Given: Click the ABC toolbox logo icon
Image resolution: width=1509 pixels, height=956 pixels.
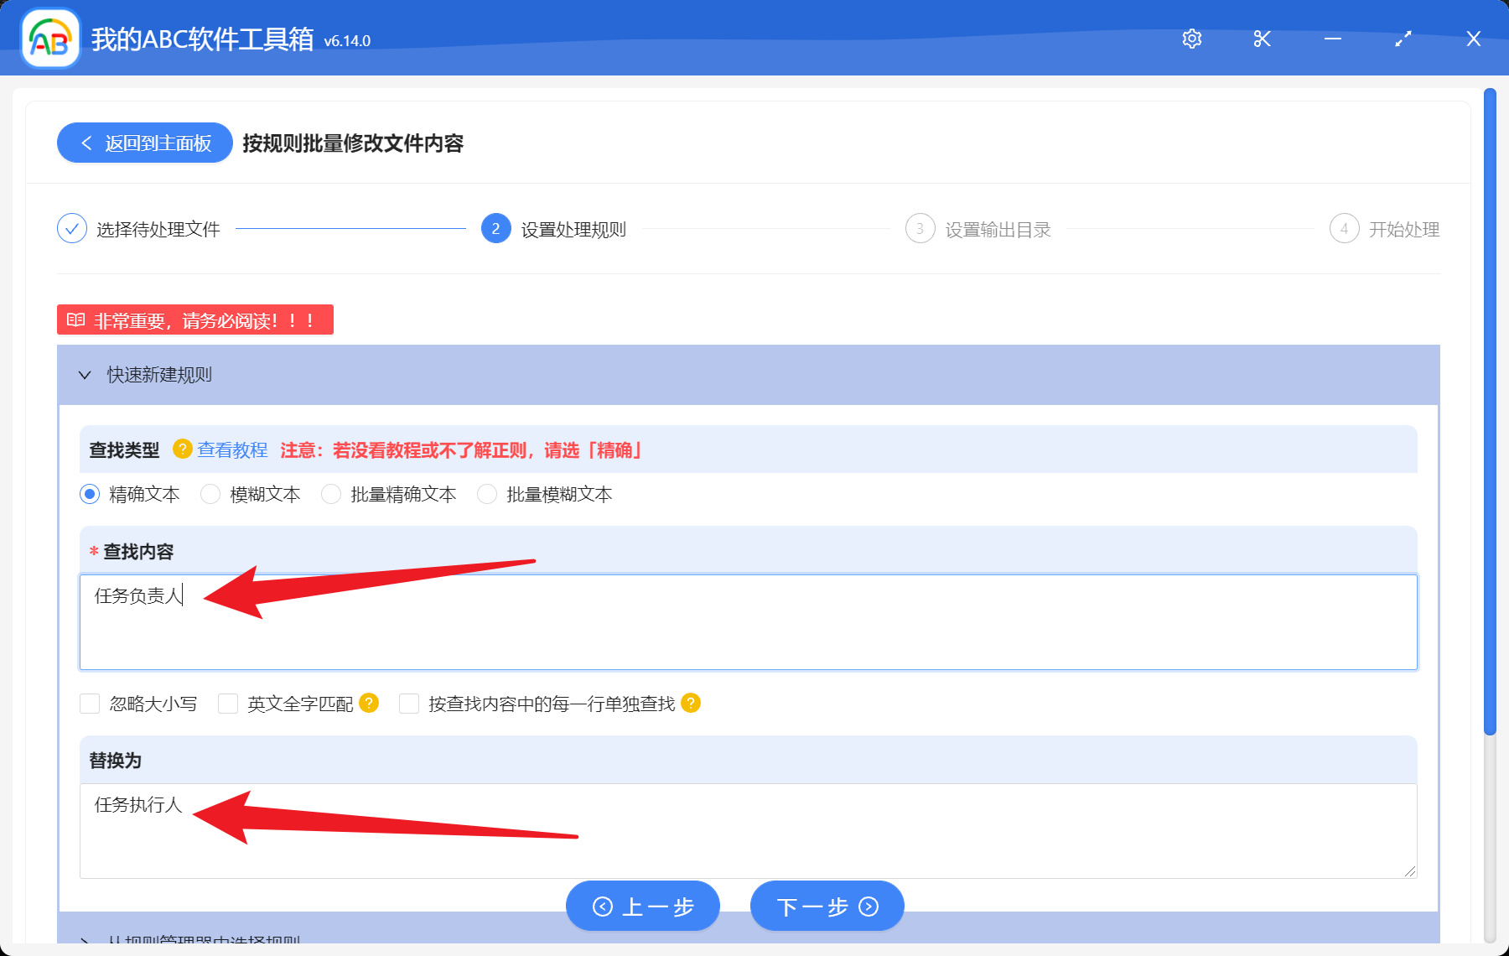Looking at the screenshot, I should (x=50, y=39).
